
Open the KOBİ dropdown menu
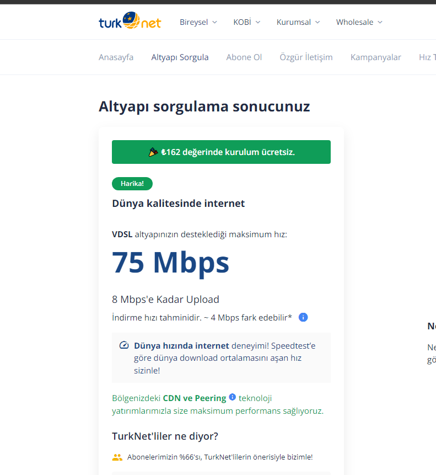[x=246, y=22]
